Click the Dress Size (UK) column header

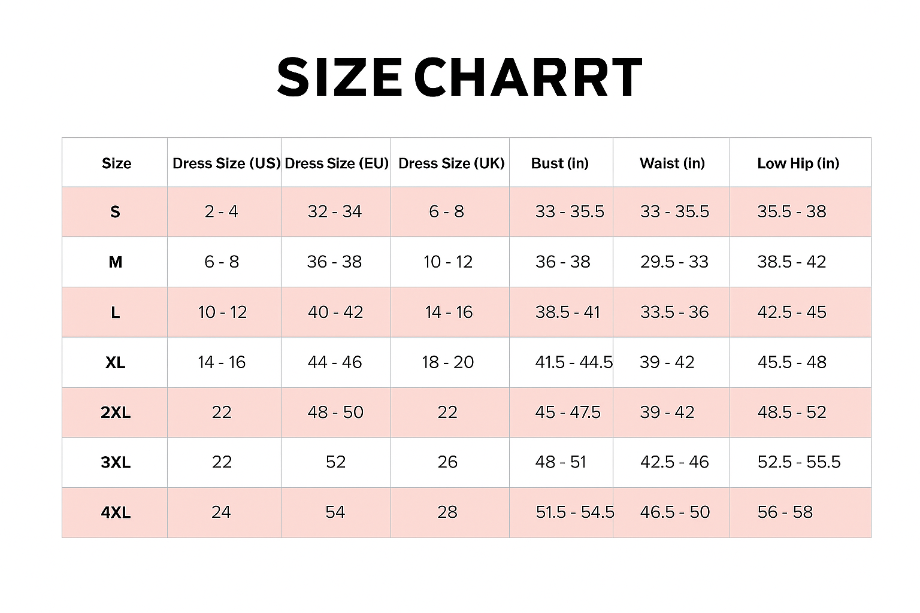coord(451,163)
